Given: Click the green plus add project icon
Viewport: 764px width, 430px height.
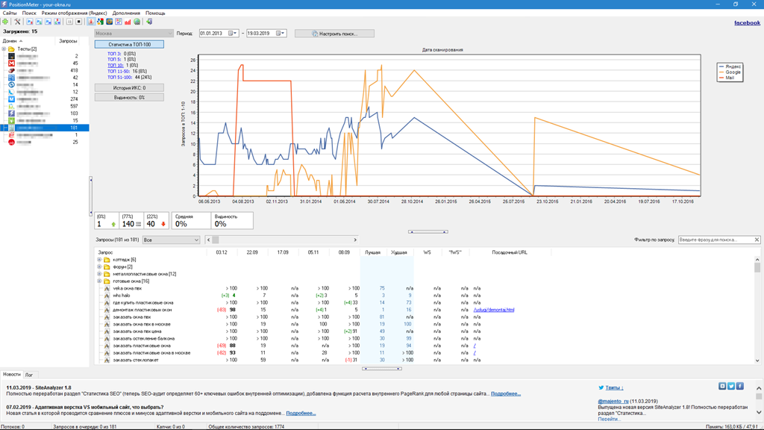Looking at the screenshot, I should click(x=6, y=22).
